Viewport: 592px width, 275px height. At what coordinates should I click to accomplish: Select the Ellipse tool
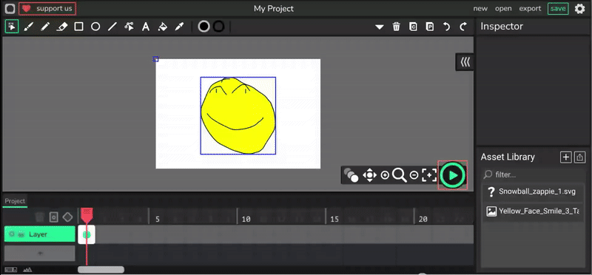95,27
